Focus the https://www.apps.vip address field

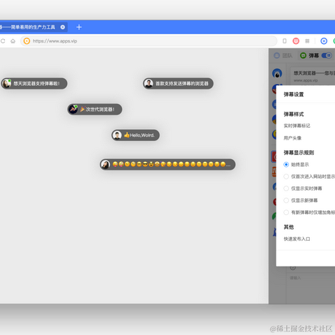149,41
